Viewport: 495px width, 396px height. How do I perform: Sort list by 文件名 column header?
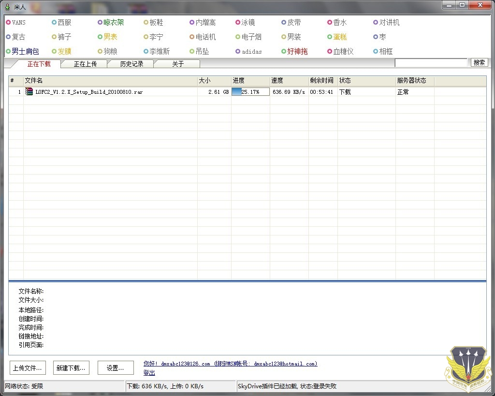pos(111,81)
